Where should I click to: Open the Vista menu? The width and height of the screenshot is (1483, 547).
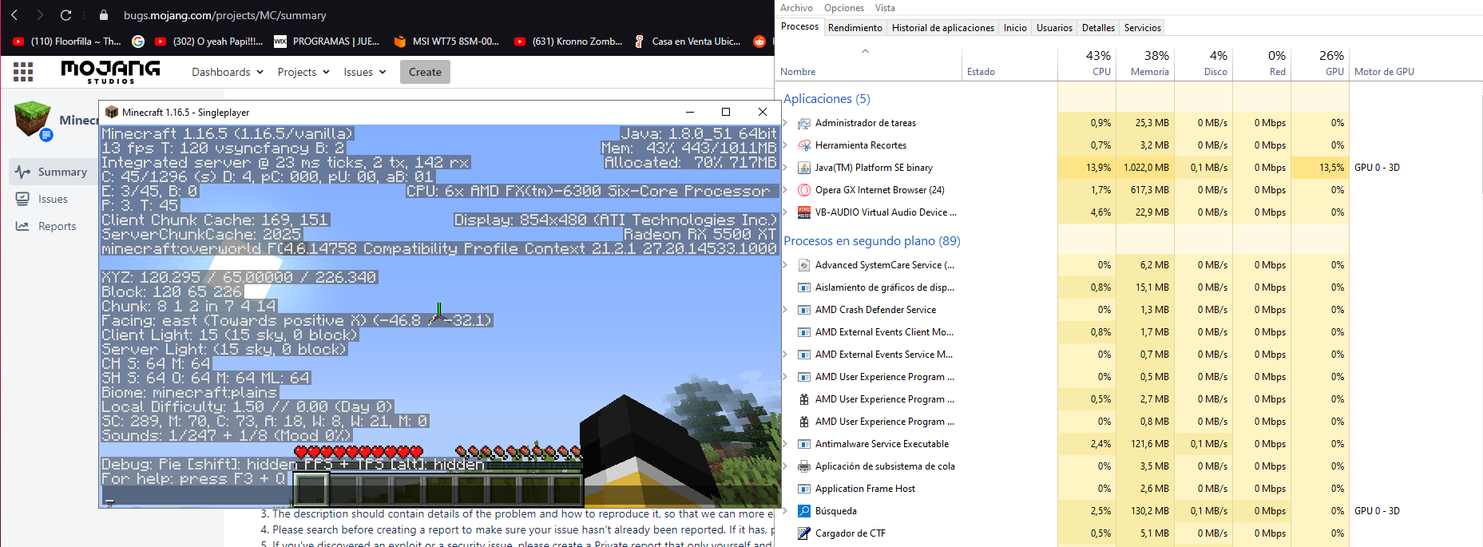pos(885,8)
